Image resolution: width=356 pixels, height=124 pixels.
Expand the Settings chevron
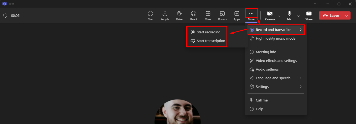pyautogui.click(x=301, y=87)
